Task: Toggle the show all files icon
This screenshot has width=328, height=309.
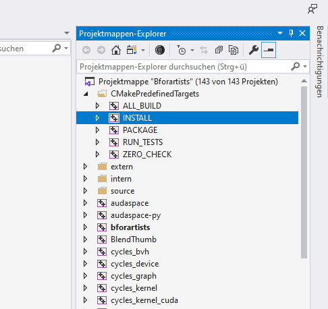Action: [234, 50]
